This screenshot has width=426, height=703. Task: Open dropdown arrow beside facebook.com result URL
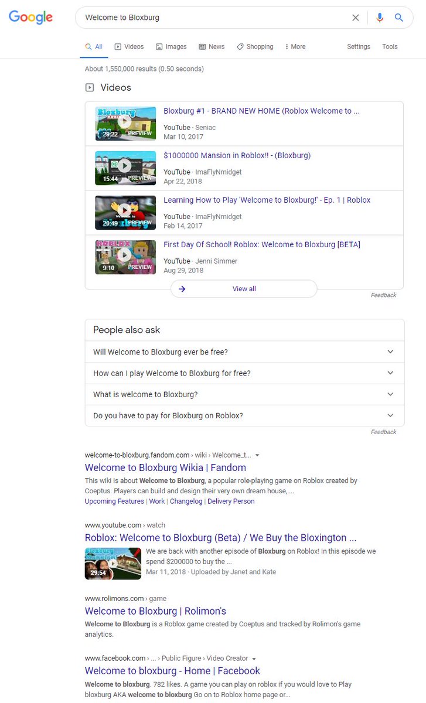coord(254,658)
